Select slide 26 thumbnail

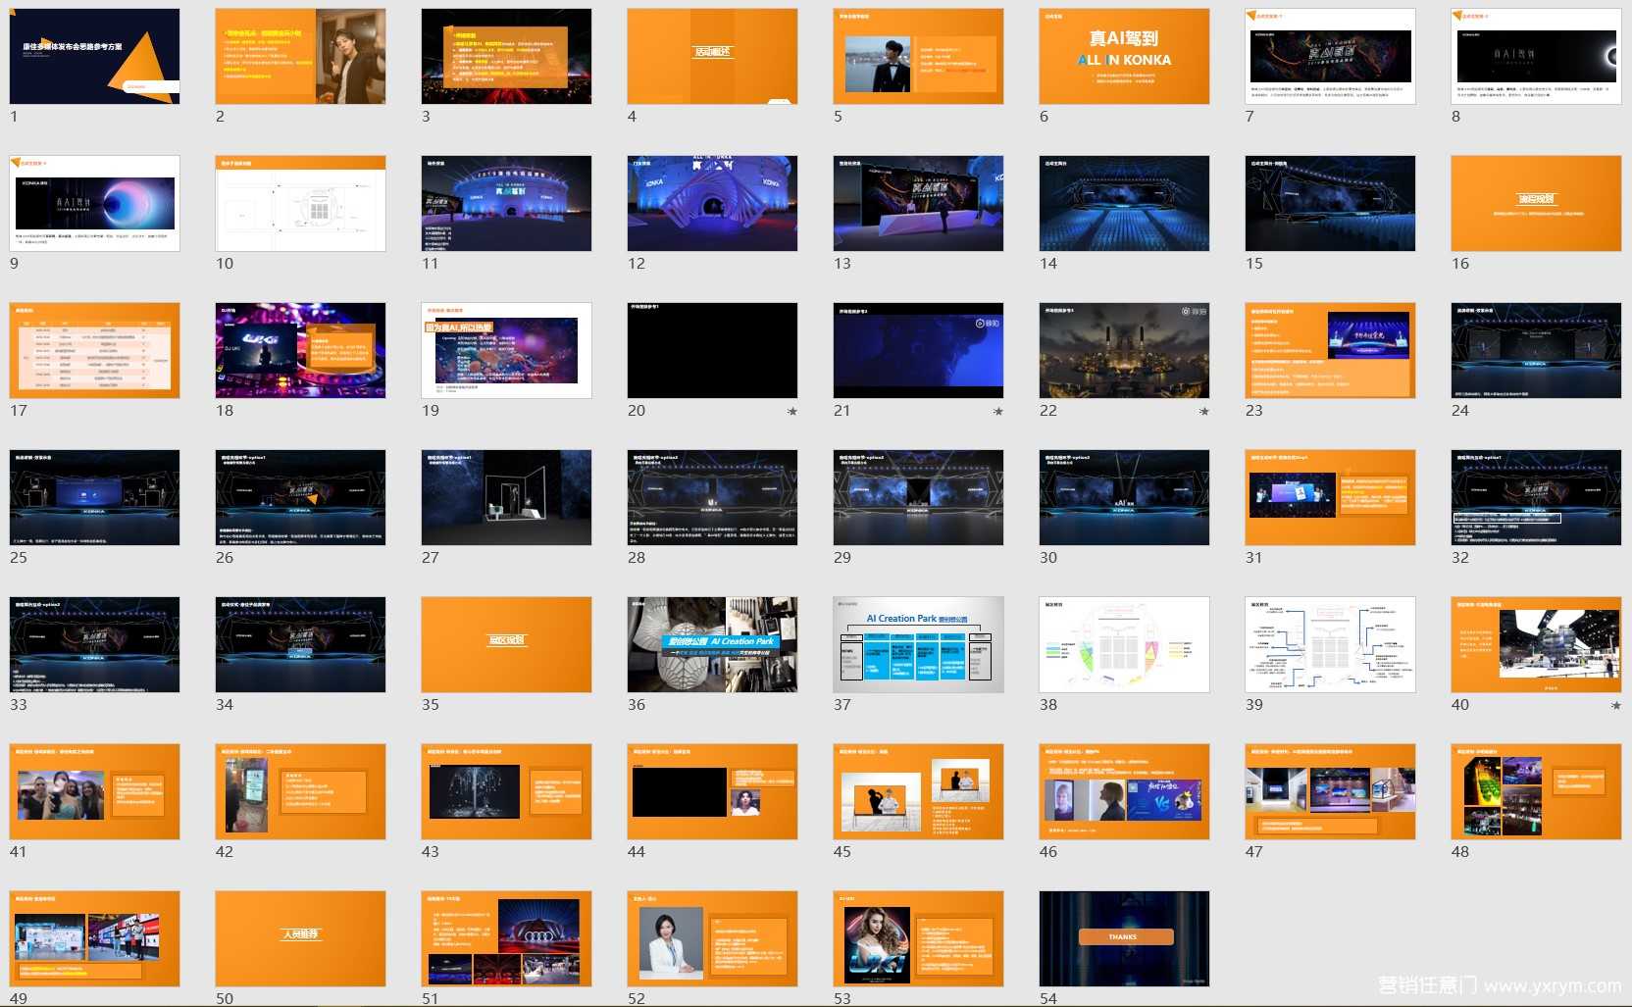[x=300, y=497]
